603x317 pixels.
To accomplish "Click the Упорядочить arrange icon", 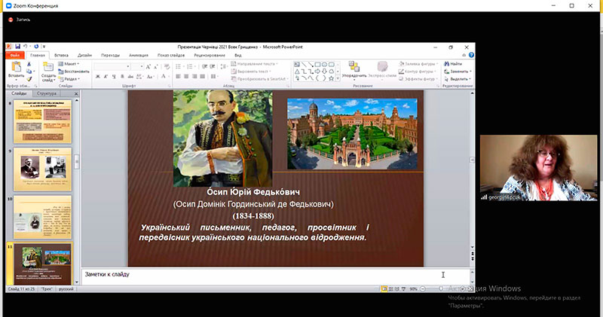I will (354, 66).
